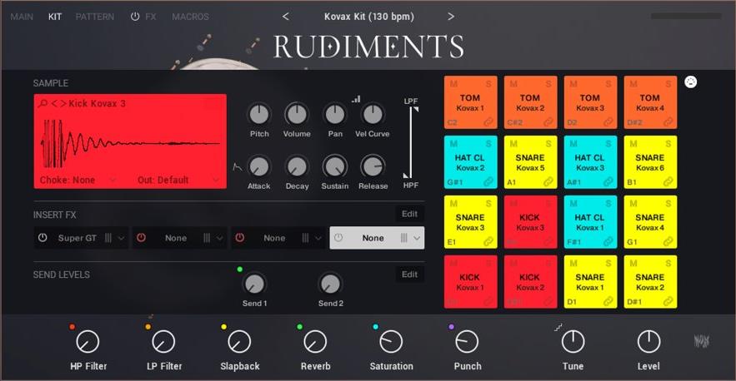736x381 pixels.
Task: Select the SNARE Kovax 3 pad E1
Action: pos(470,221)
